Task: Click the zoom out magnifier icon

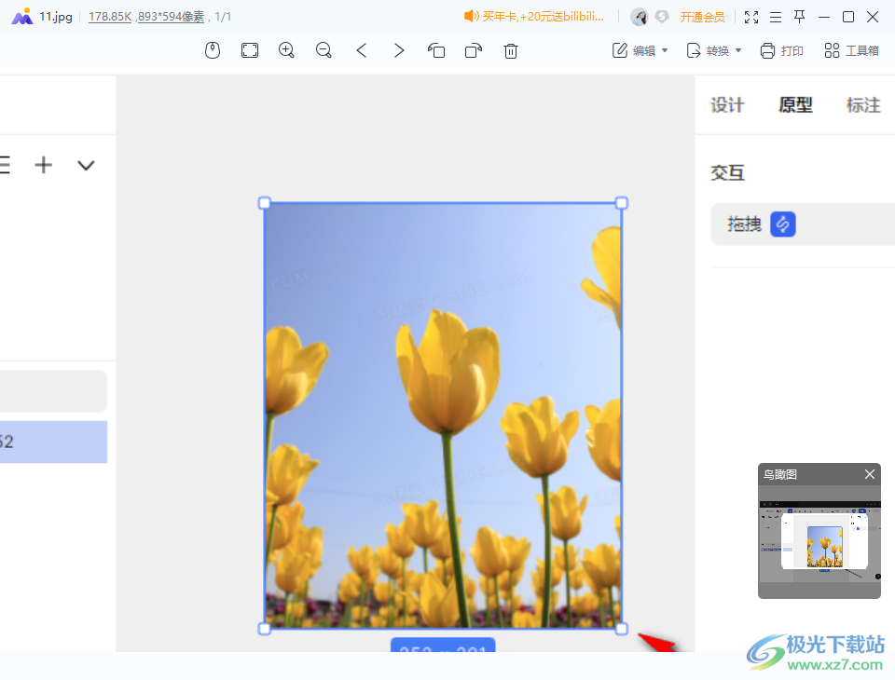Action: tap(324, 51)
